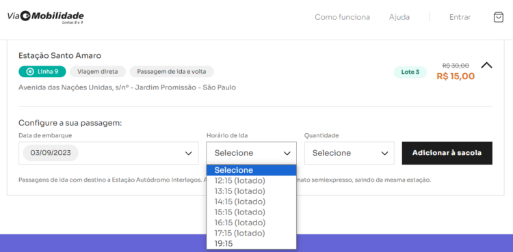The width and height of the screenshot is (513, 252).
Task: Open the shopping bag icon
Action: tap(498, 17)
